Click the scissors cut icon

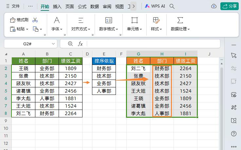[35, 20]
